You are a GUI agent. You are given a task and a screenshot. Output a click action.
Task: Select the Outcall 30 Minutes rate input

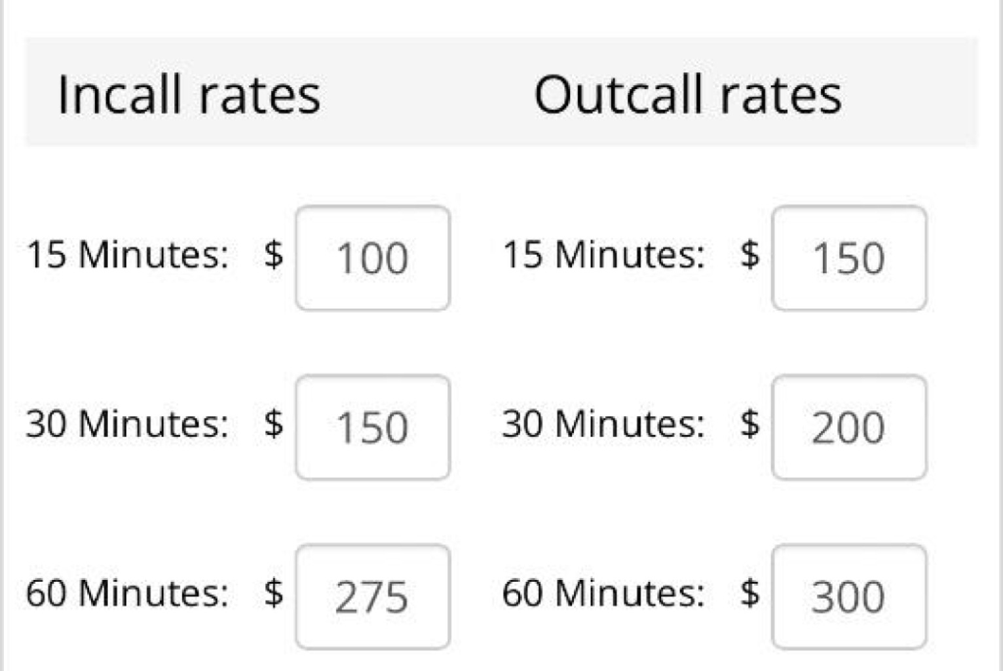[x=849, y=427]
